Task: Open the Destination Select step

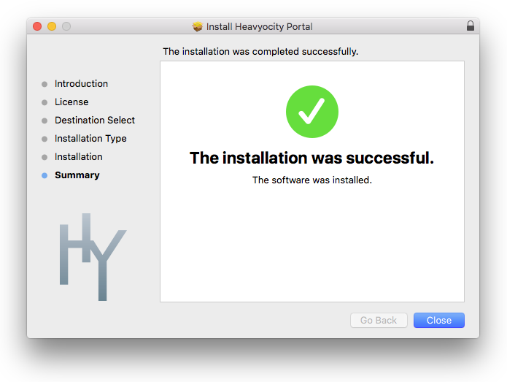Action: tap(95, 121)
